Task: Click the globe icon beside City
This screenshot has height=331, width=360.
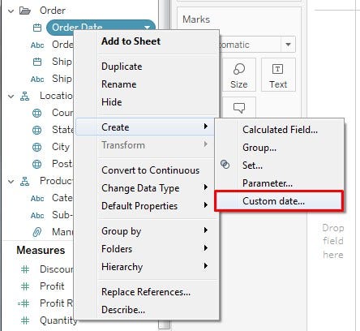Action: click(x=36, y=147)
